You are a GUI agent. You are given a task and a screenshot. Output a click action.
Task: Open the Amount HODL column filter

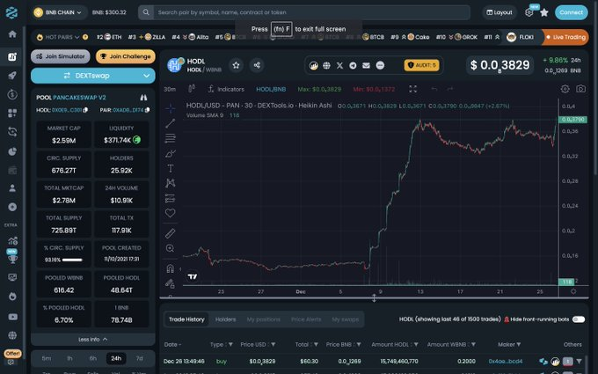click(x=416, y=345)
